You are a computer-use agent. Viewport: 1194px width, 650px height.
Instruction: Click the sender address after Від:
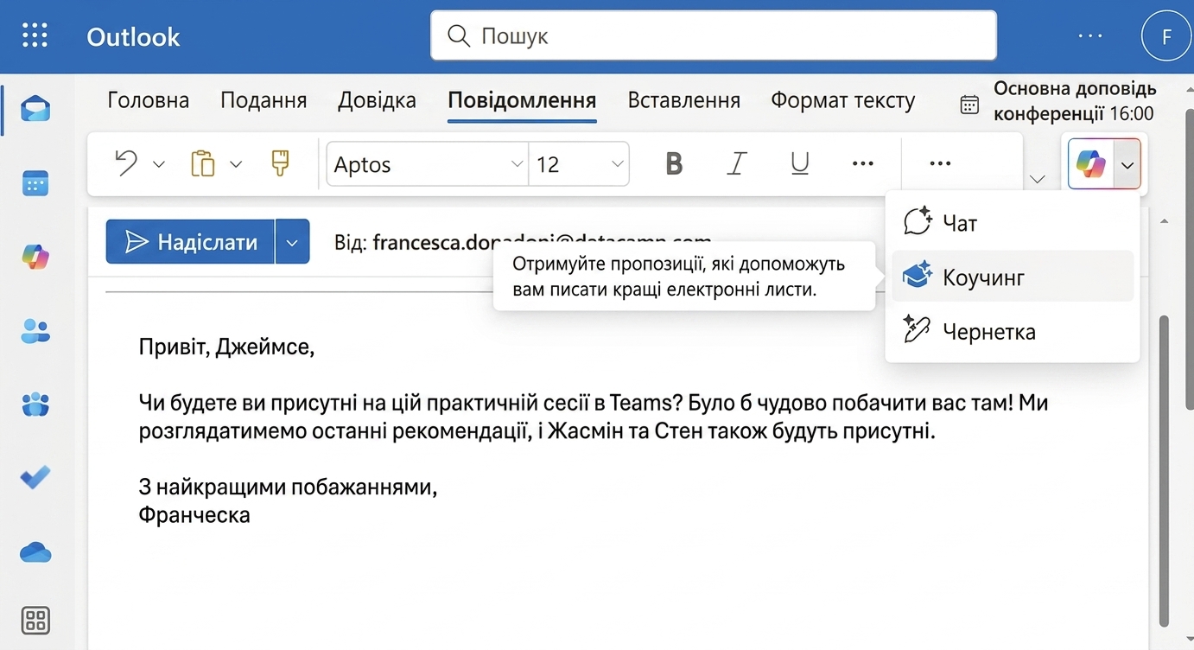(542, 243)
